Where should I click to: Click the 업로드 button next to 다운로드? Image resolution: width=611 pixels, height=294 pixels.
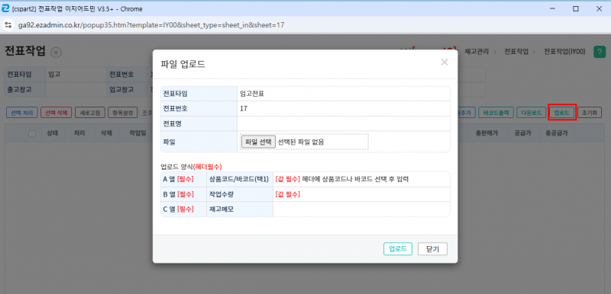click(x=561, y=113)
